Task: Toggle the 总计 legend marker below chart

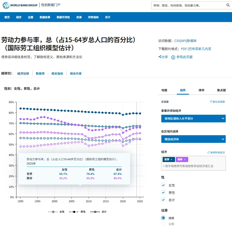Action: pos(95,212)
